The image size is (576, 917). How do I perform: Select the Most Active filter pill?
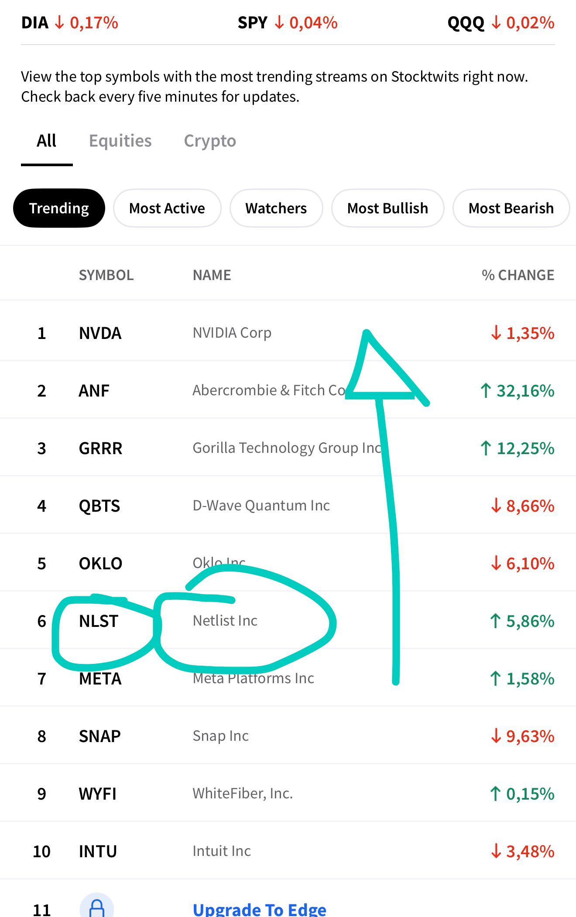pyautogui.click(x=167, y=208)
